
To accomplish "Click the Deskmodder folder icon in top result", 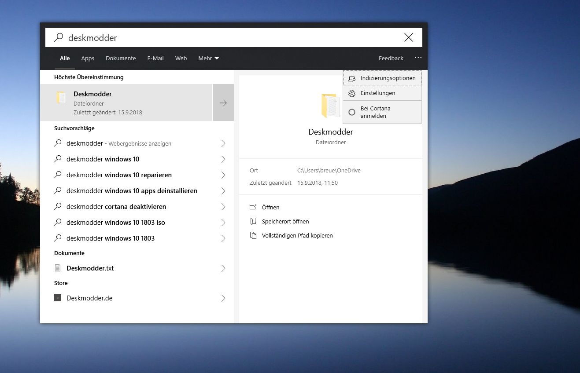I will tap(61, 98).
